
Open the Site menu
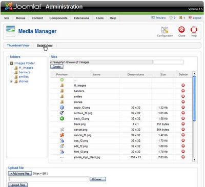point(7,18)
